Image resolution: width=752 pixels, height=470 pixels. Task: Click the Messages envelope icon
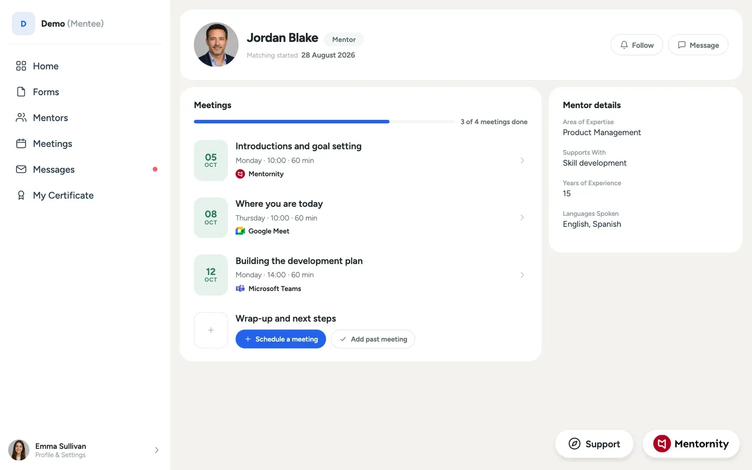pyautogui.click(x=21, y=169)
